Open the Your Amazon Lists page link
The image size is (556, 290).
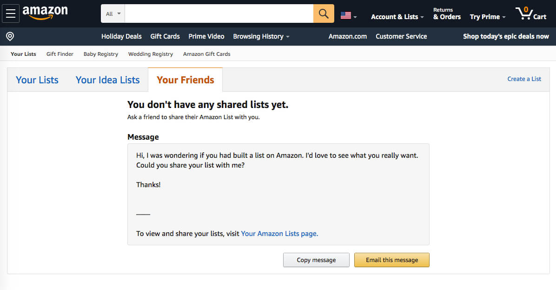tap(279, 233)
